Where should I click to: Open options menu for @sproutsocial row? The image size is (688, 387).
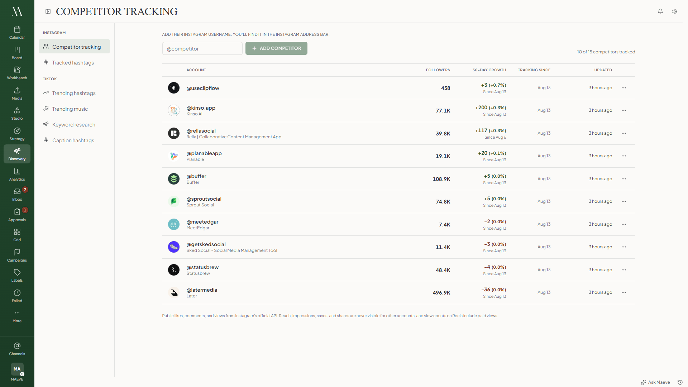pos(624,201)
